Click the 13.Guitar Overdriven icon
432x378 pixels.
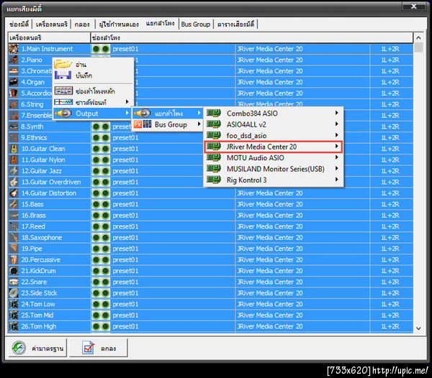pyautogui.click(x=14, y=182)
